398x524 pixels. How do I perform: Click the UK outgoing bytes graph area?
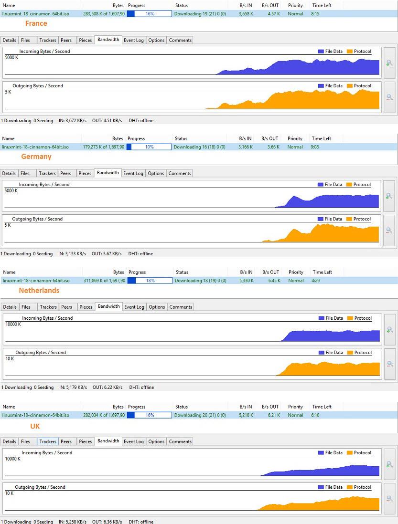[x=192, y=499]
